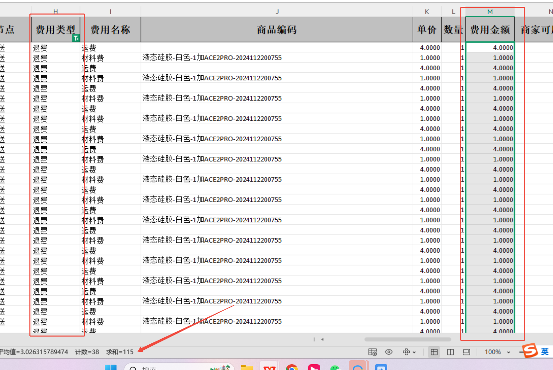Select column M header

(x=490, y=12)
